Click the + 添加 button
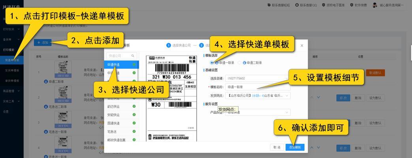The width and height of the screenshot is (412, 158). coord(43,43)
